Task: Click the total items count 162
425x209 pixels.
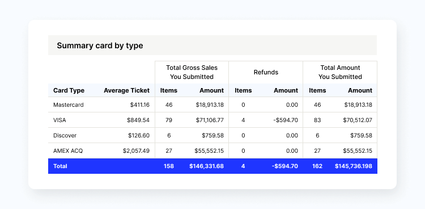Action: click(x=317, y=166)
